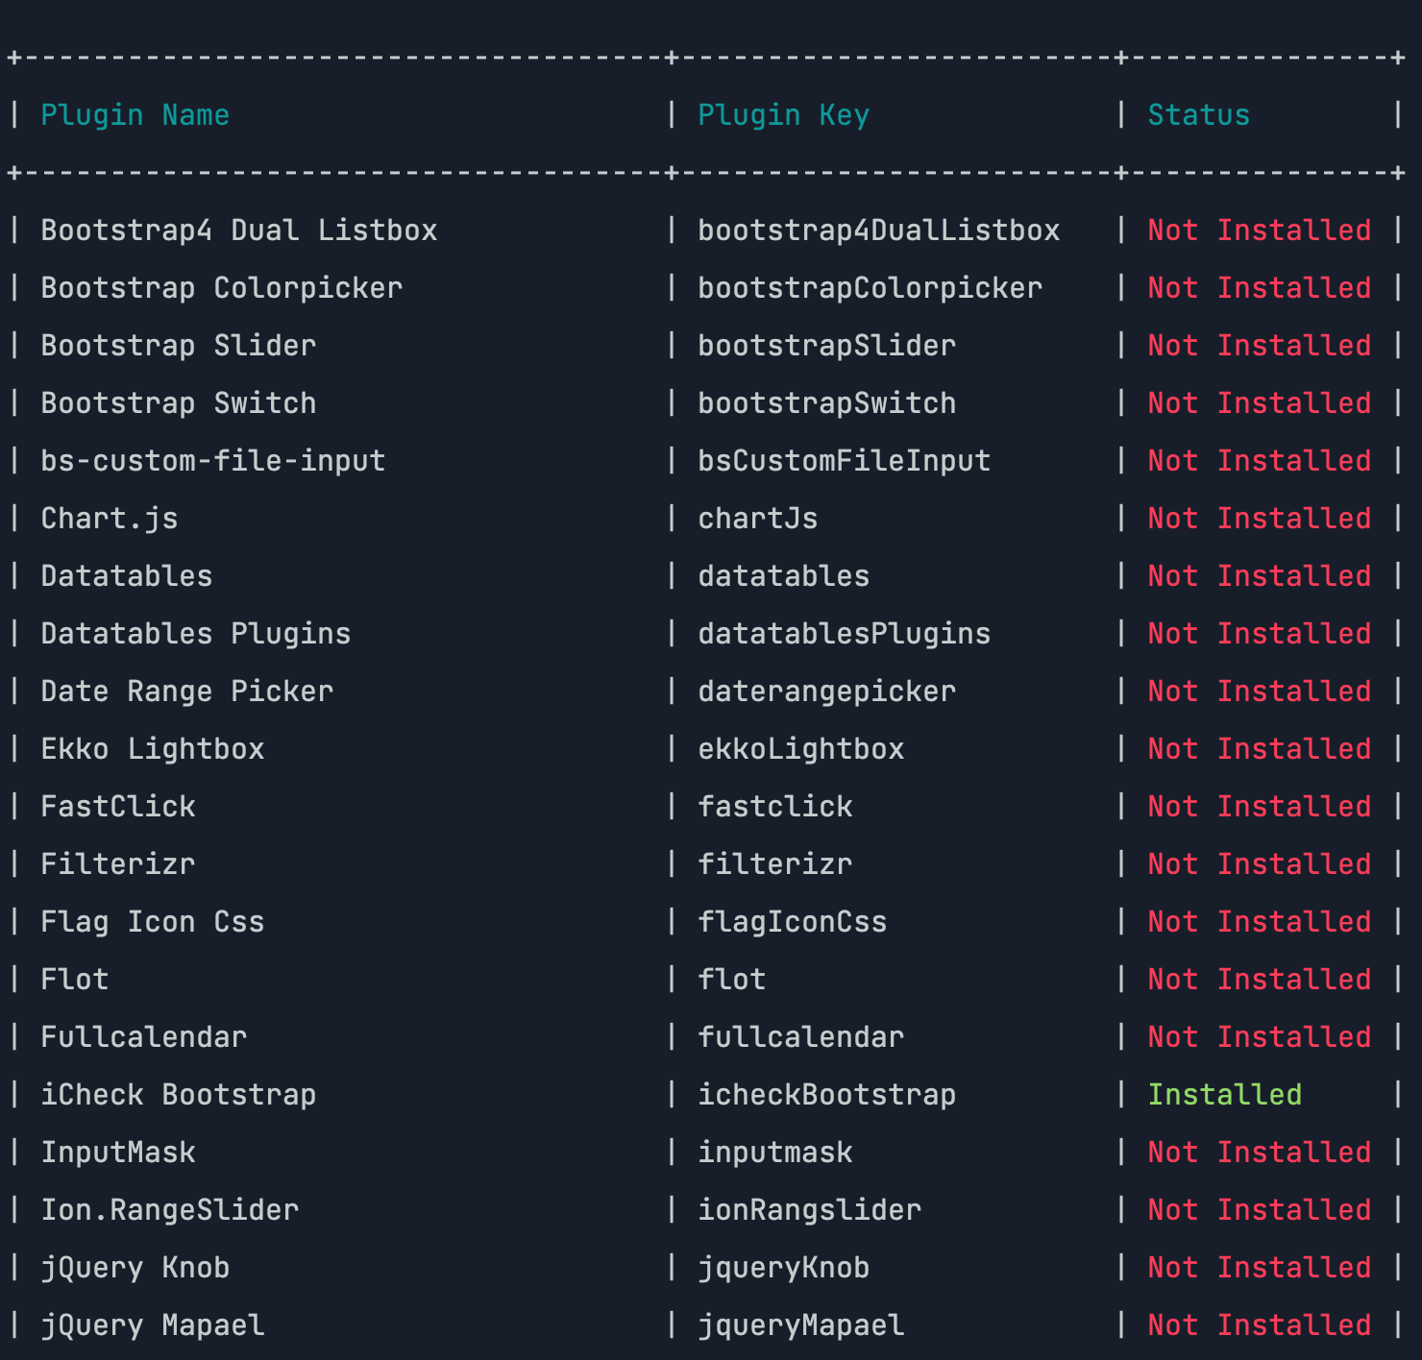Click 'Ion.RangeSlider' plugin name
Screen dimensions: 1422x1360
coord(170,1210)
